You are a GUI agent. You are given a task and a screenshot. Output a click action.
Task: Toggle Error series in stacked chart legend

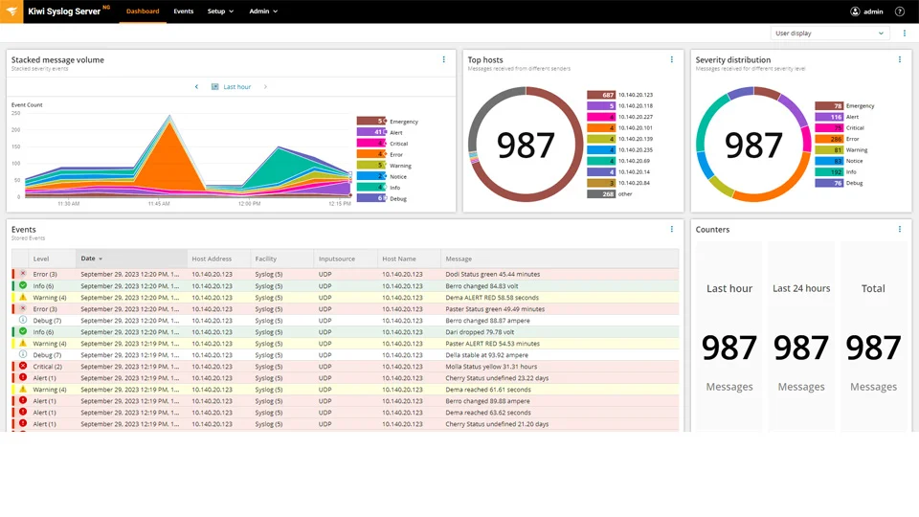(x=371, y=154)
